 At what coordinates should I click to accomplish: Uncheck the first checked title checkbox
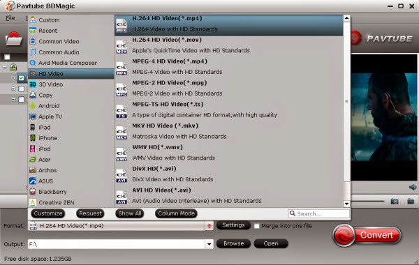click(22, 78)
